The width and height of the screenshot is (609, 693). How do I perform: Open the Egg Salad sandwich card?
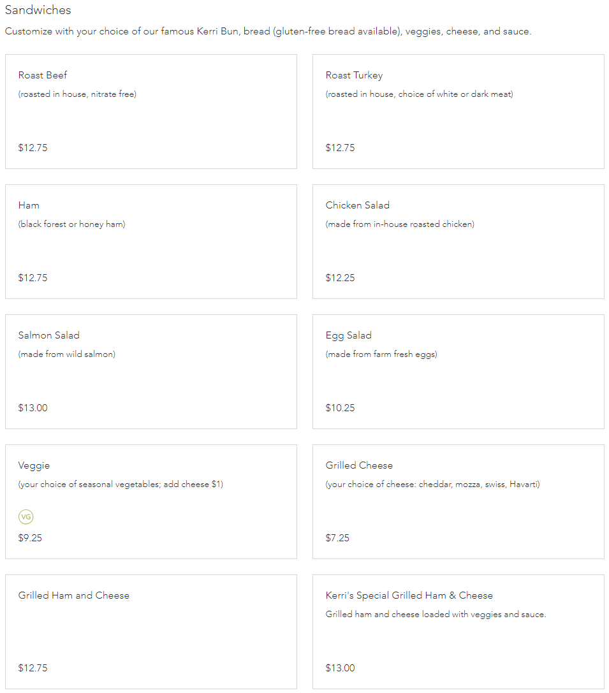pyautogui.click(x=459, y=372)
